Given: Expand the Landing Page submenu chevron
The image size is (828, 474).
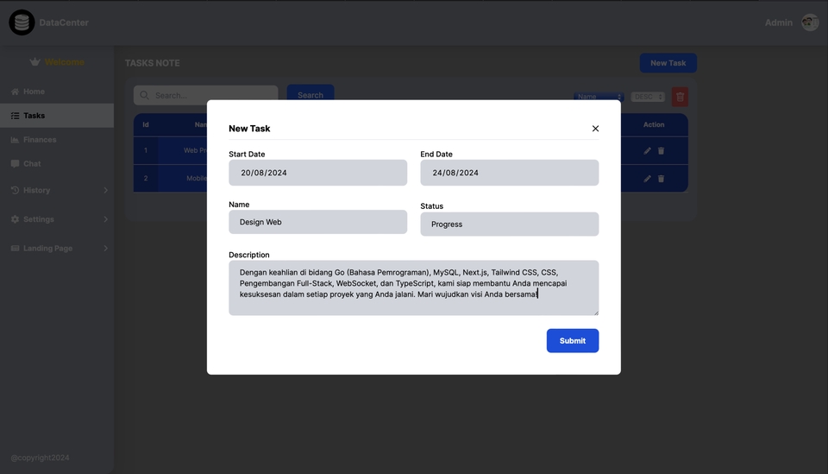Looking at the screenshot, I should point(106,249).
